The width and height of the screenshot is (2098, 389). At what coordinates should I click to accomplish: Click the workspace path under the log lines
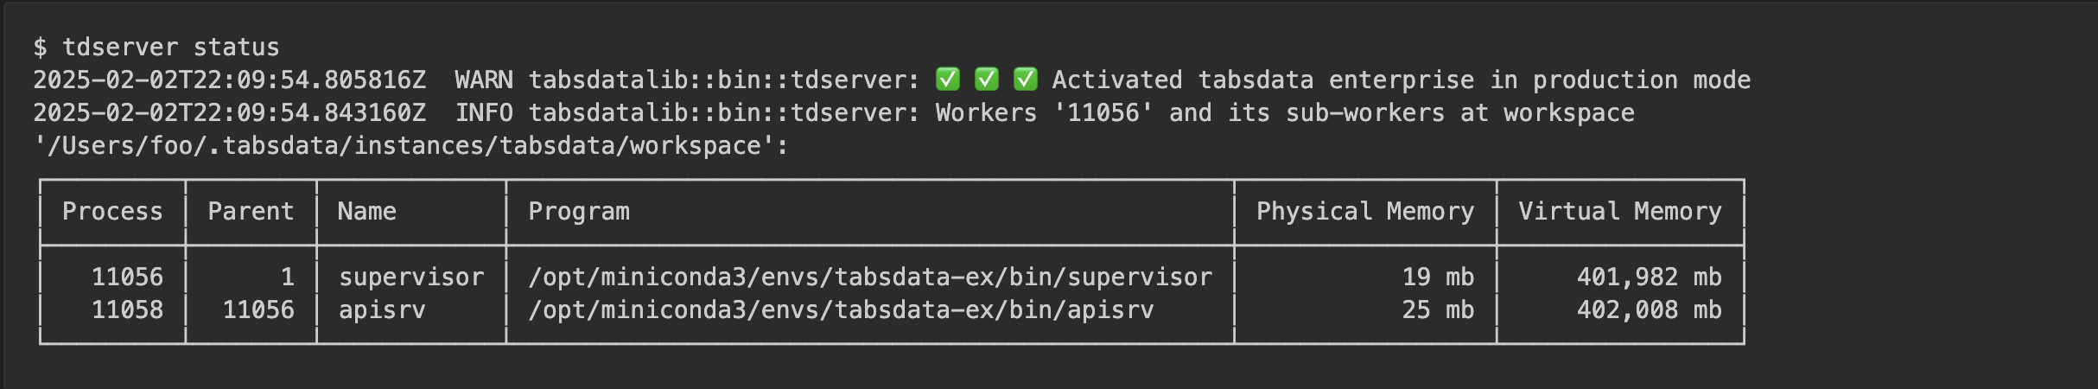click(x=410, y=145)
